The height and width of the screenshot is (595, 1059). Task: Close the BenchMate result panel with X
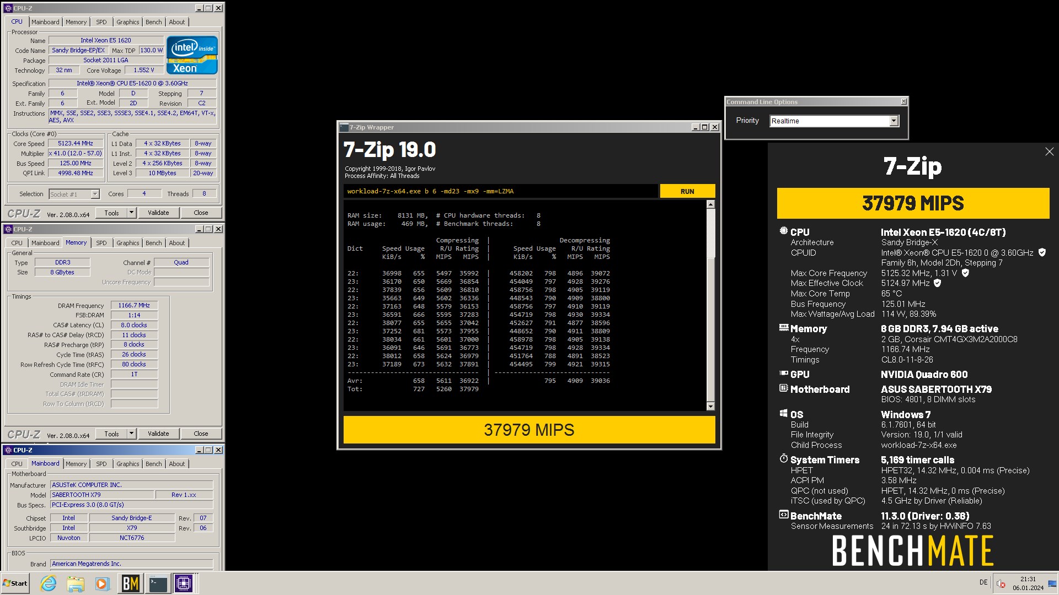[1049, 152]
